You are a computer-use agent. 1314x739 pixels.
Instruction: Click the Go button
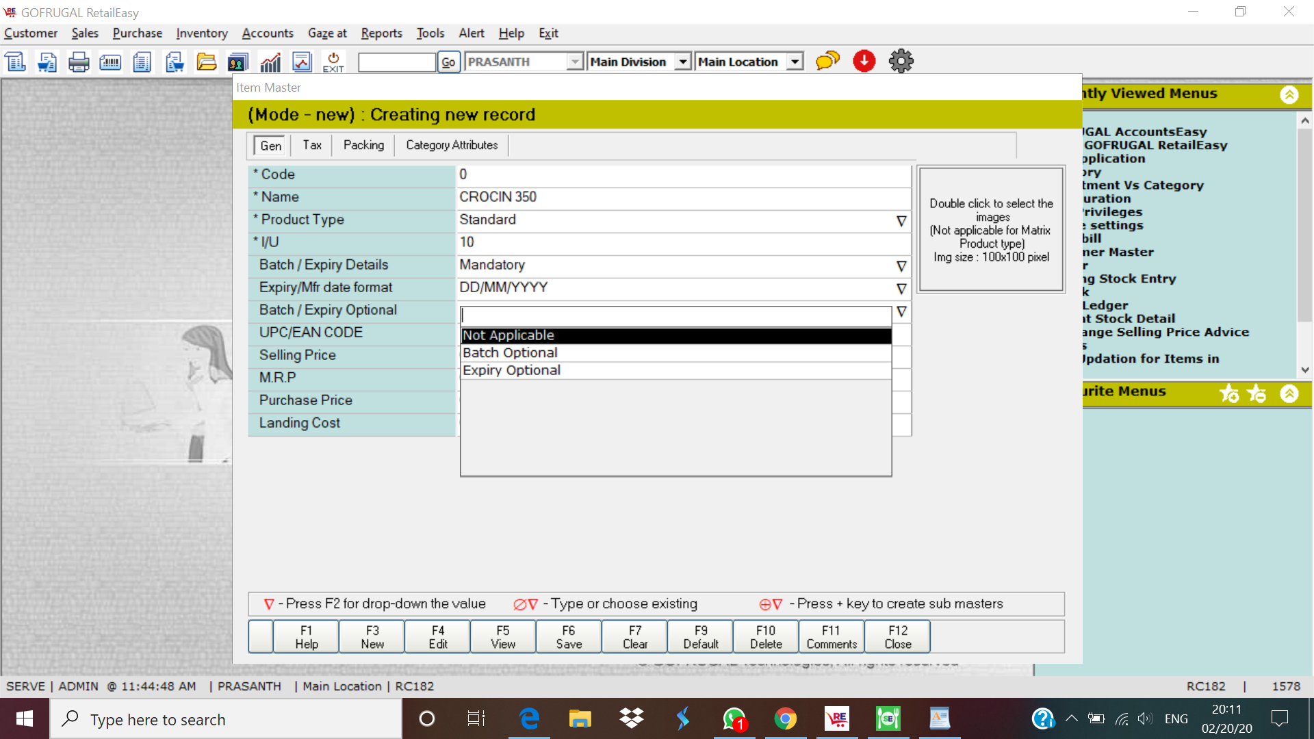pos(448,62)
